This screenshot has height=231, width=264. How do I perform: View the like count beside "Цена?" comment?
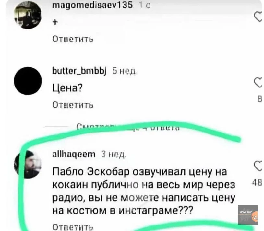(260, 99)
